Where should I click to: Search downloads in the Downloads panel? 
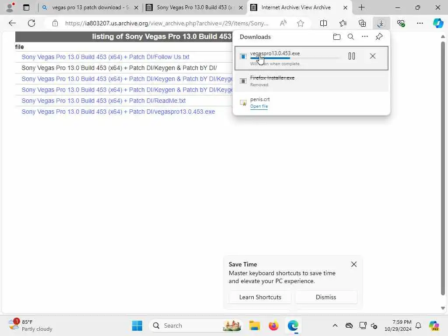[x=350, y=37]
